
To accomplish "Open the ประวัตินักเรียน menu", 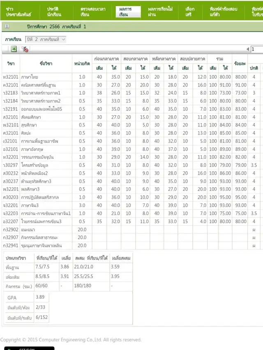I will 53,11.
